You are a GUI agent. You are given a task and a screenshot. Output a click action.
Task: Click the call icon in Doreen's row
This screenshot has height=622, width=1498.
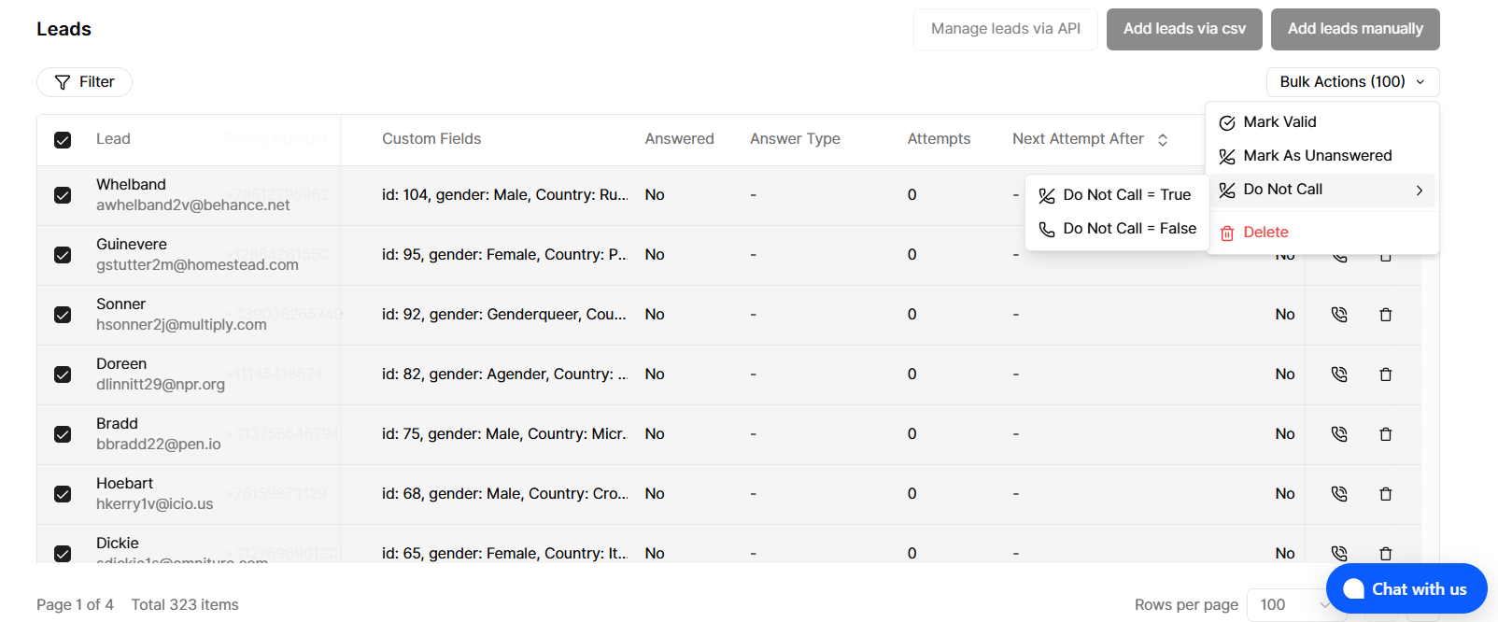pos(1339,375)
